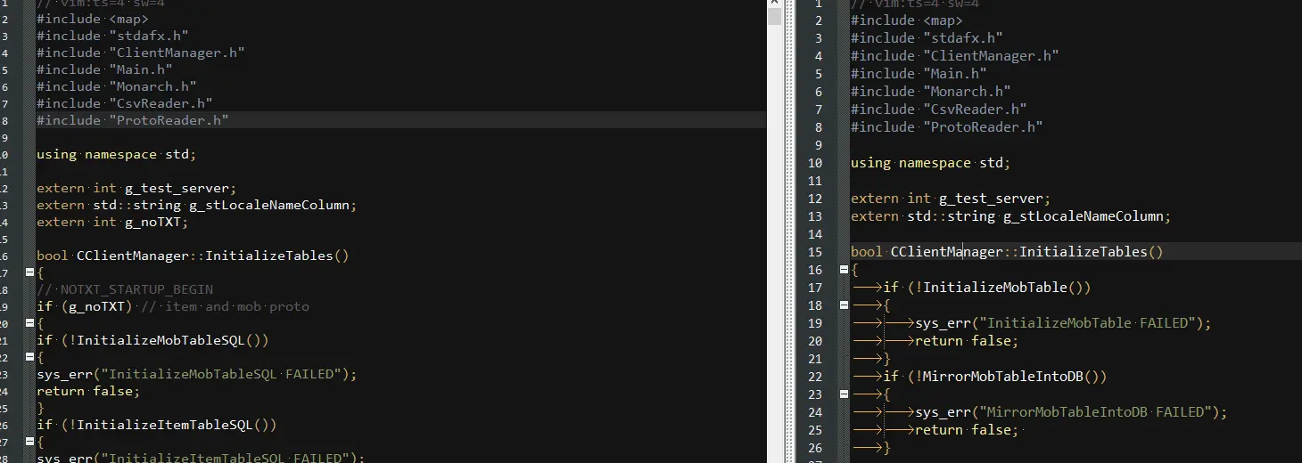Click the left pane scrollbar up arrow
1302x463 pixels.
pos(774,4)
